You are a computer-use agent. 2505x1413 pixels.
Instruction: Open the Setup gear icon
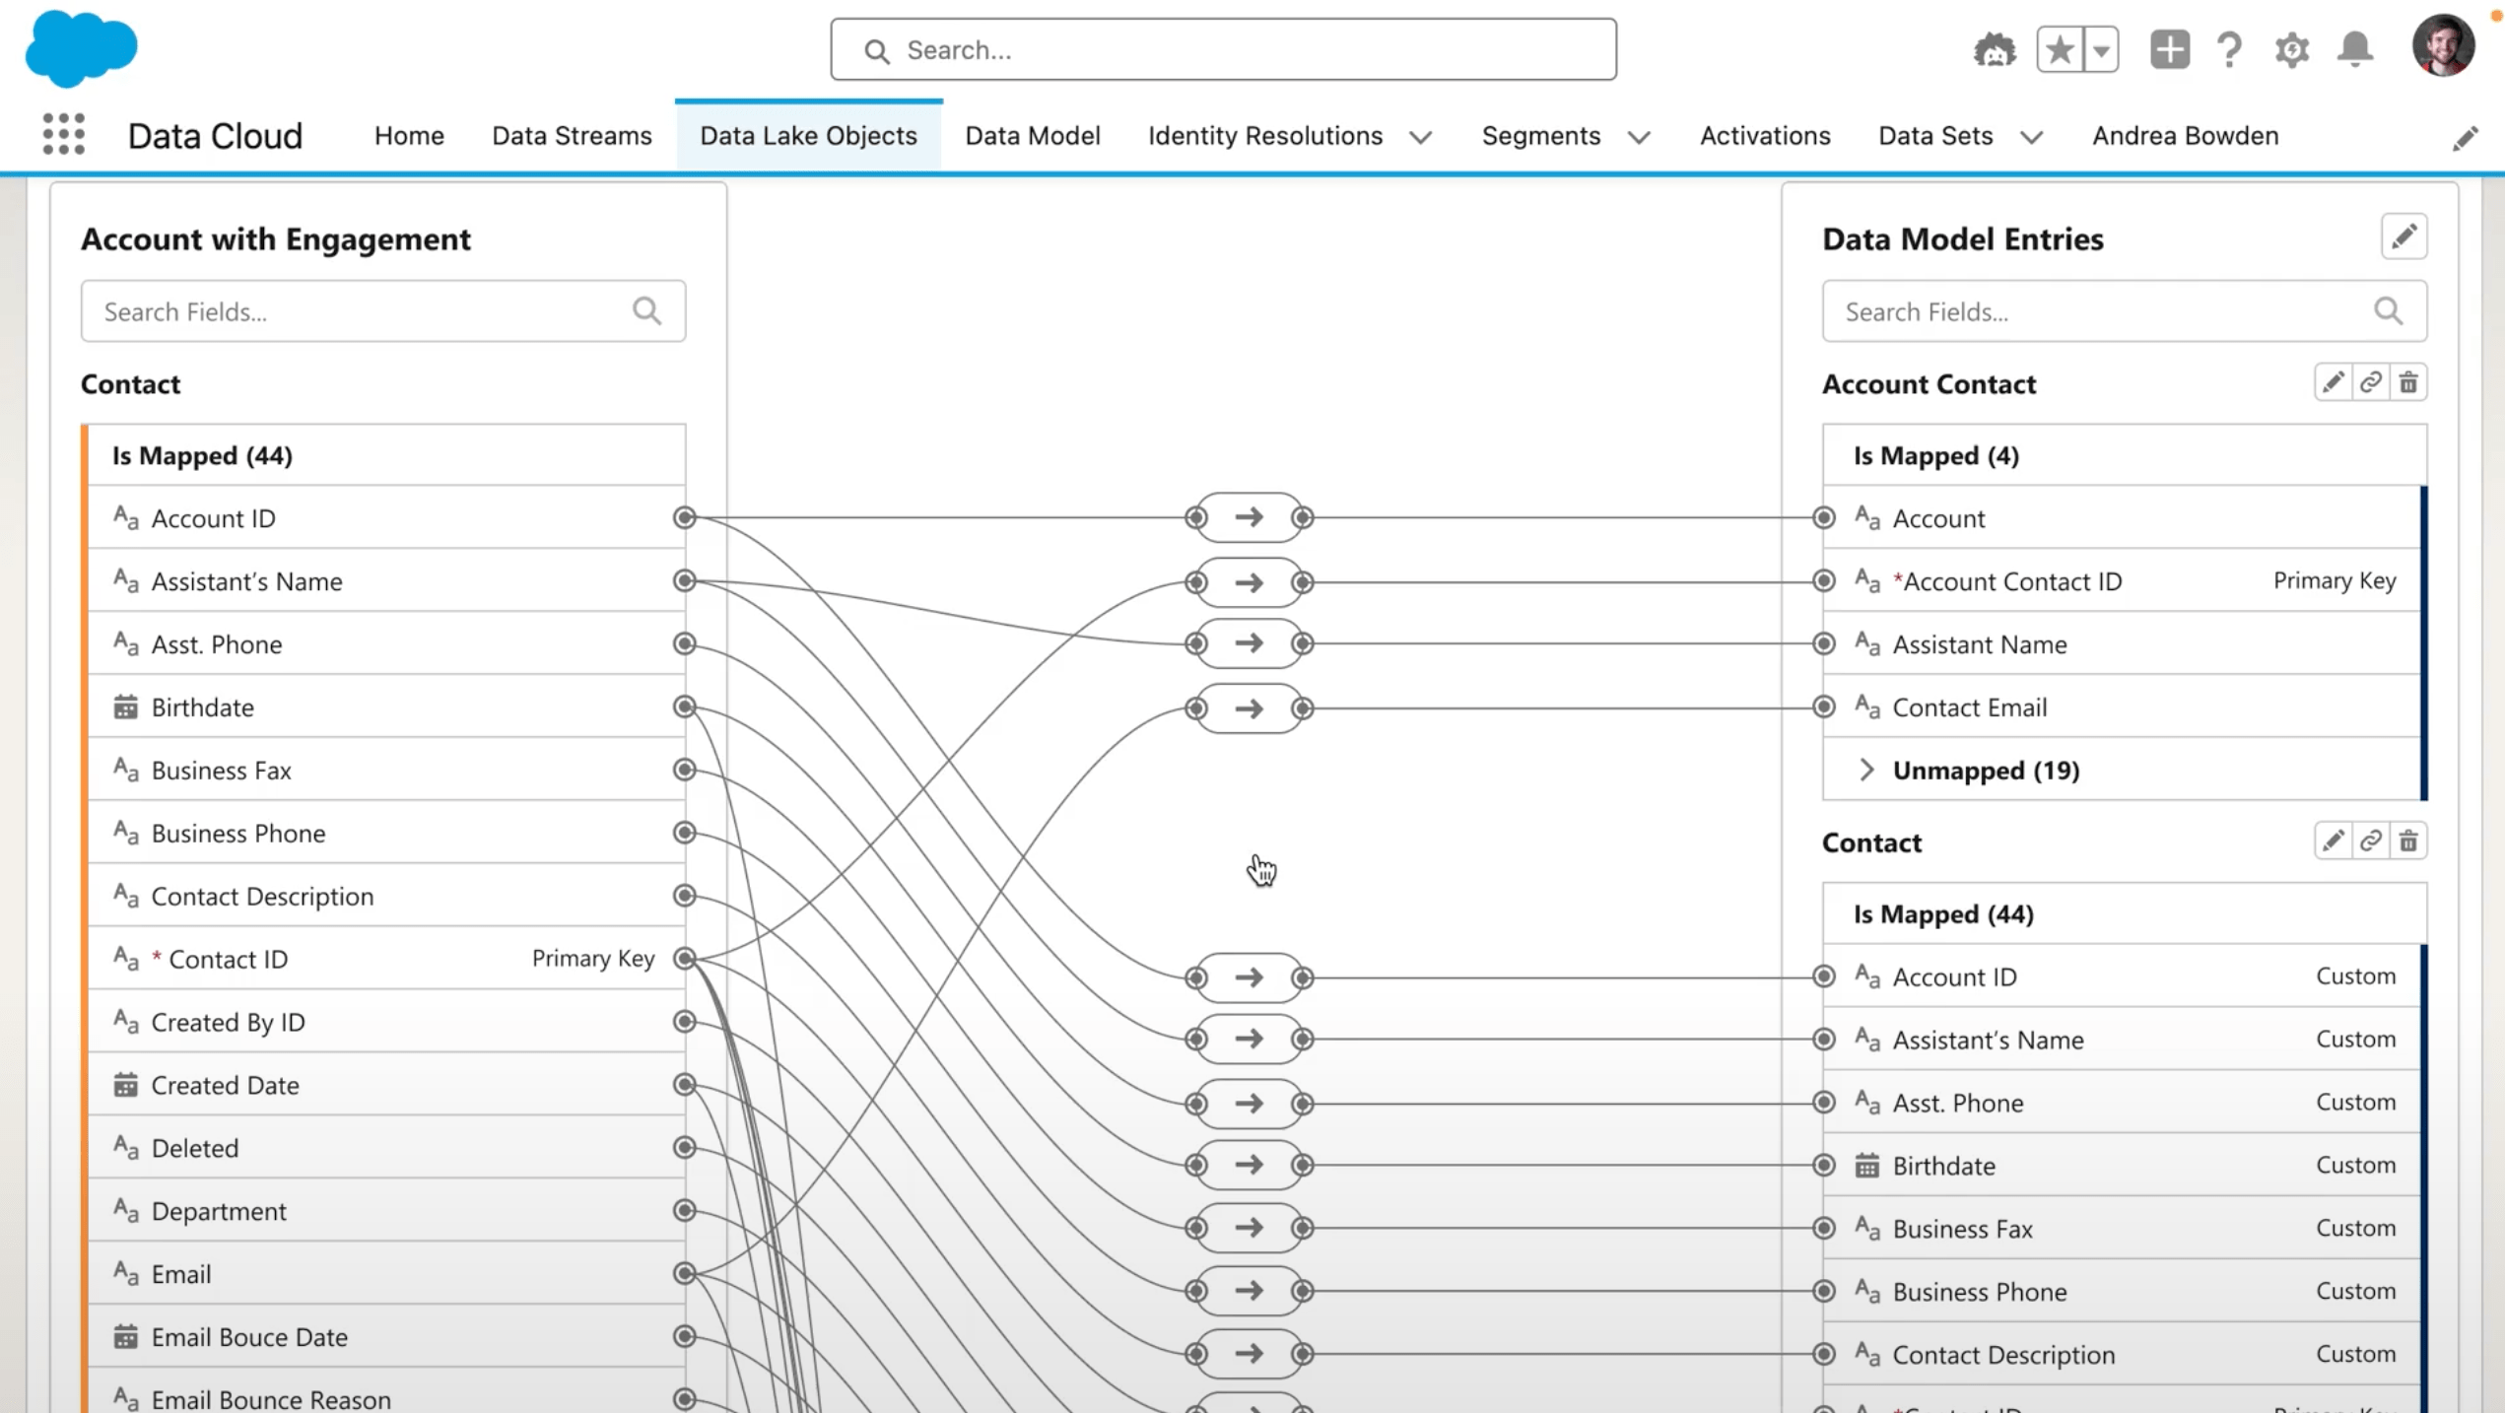pos(2292,49)
